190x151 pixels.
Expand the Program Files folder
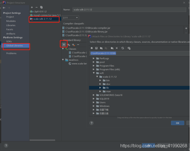click(94, 66)
